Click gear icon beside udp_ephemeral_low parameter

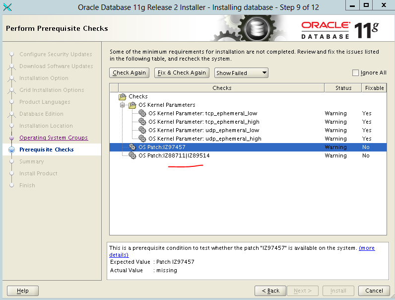click(142, 130)
